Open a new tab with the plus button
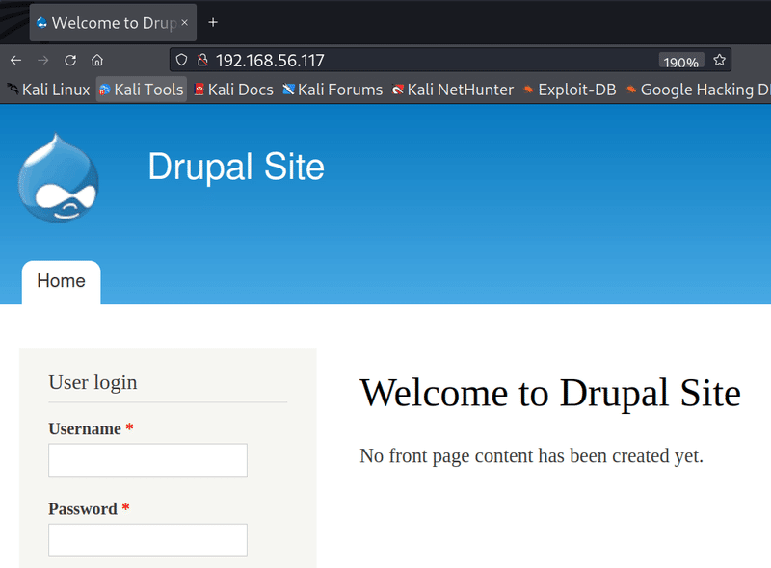The image size is (771, 568). click(213, 22)
